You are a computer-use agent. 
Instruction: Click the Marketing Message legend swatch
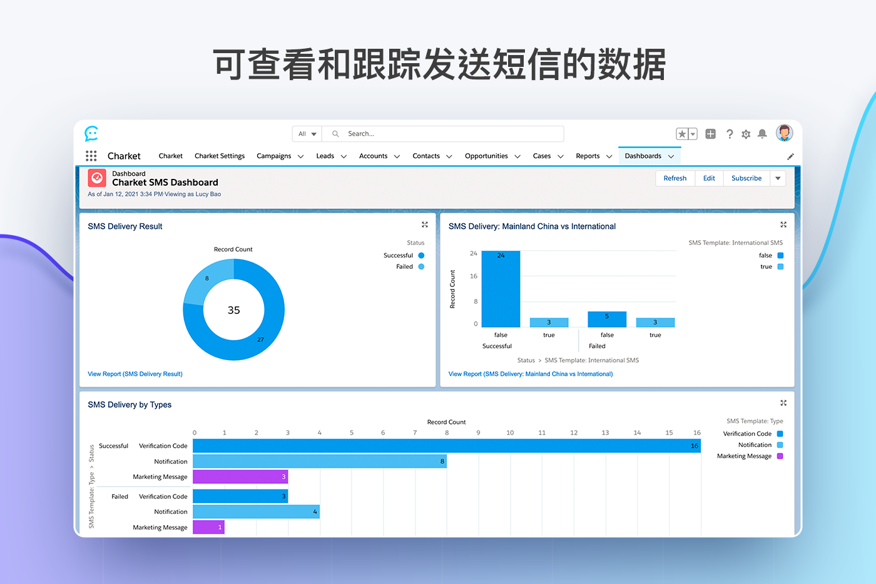pos(780,456)
